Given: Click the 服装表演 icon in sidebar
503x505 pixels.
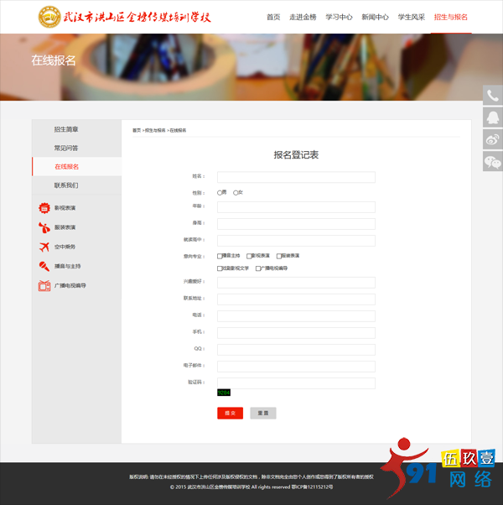Looking at the screenshot, I should (44, 227).
